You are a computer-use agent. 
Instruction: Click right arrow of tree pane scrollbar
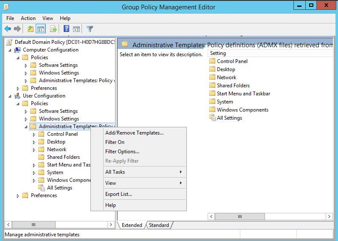pyautogui.click(x=111, y=224)
